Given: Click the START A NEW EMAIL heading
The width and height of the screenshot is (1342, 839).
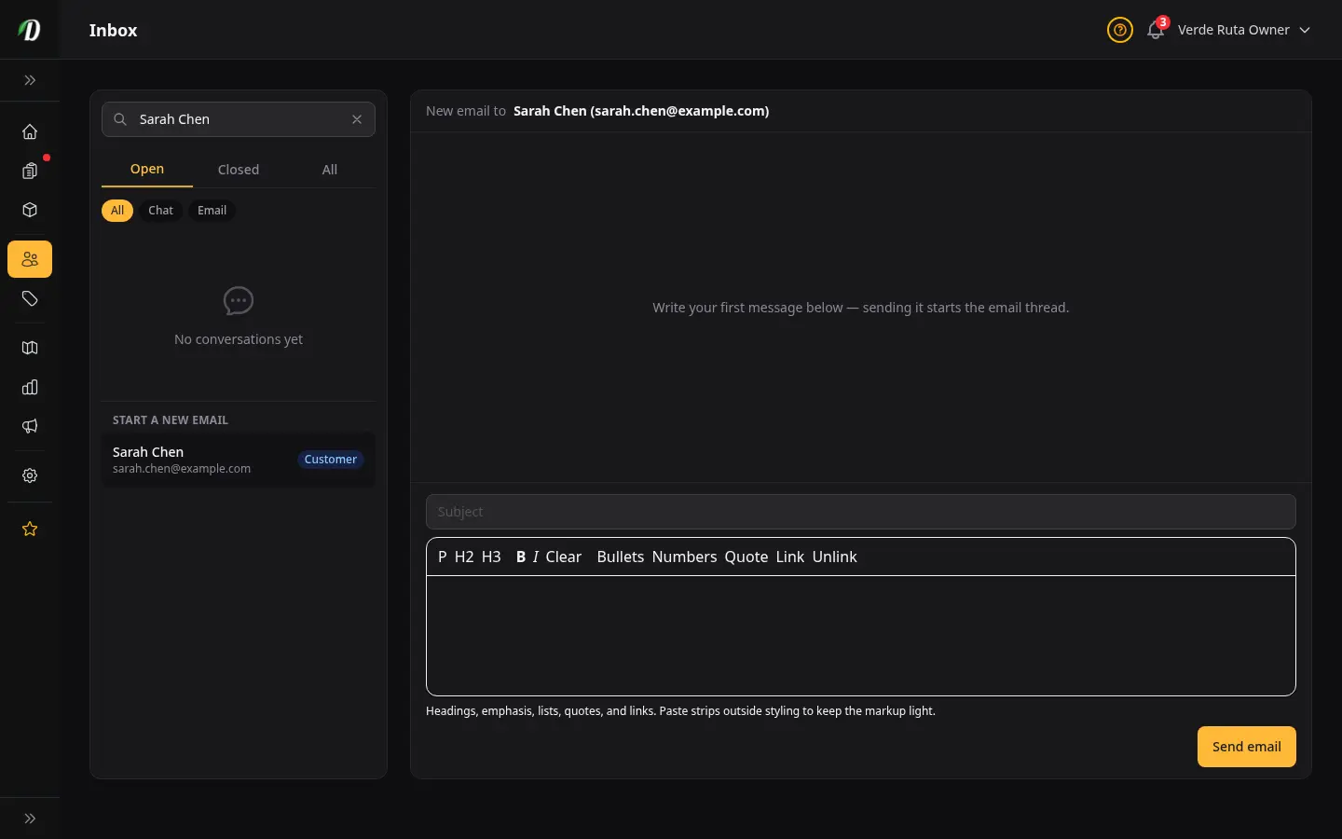Looking at the screenshot, I should (x=171, y=420).
